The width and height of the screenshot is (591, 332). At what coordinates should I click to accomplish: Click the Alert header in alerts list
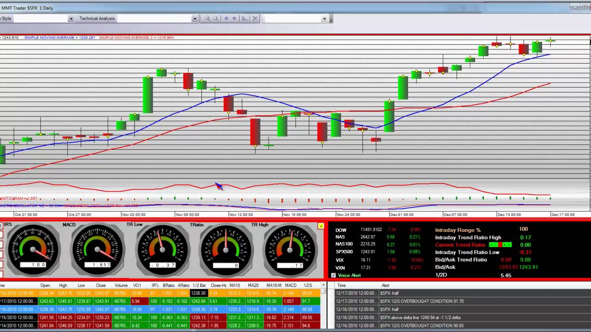[x=386, y=285]
